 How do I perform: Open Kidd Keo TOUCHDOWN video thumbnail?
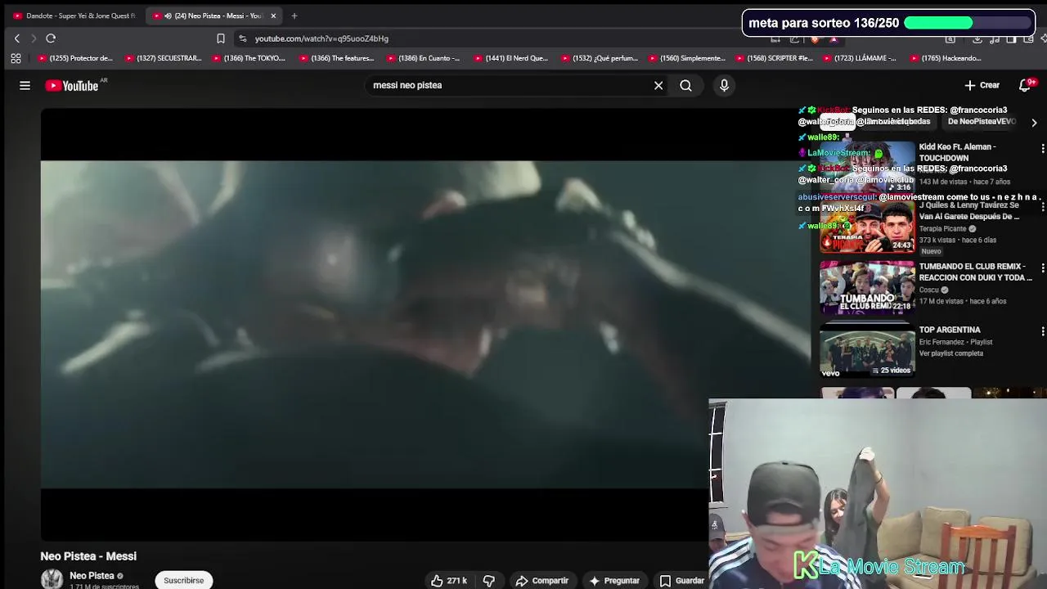(867, 168)
